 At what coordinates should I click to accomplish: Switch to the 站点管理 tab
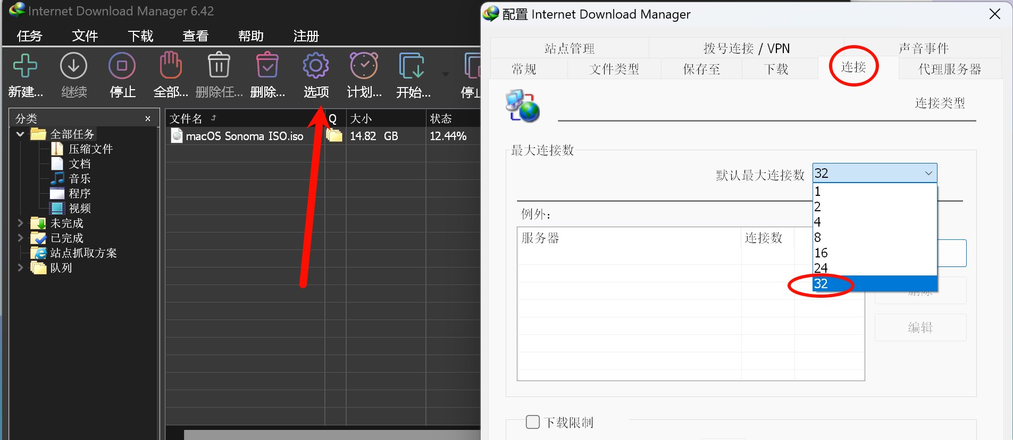[570, 48]
